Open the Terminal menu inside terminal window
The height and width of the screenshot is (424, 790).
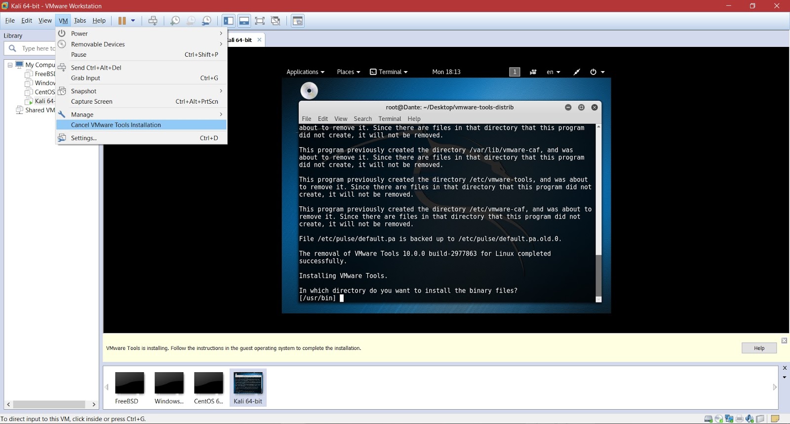[390, 119]
